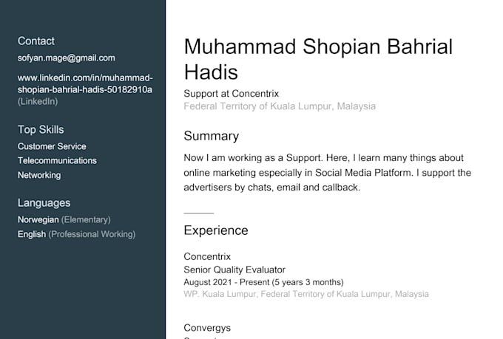Select the Networking skill entry
This screenshot has height=339, width=503.
[x=39, y=175]
